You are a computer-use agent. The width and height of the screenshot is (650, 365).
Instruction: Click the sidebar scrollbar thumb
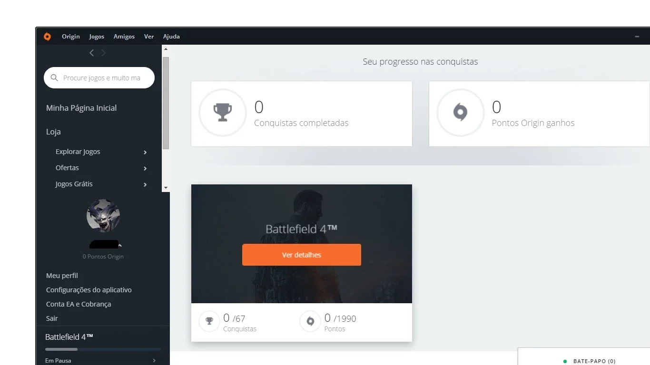[166, 103]
